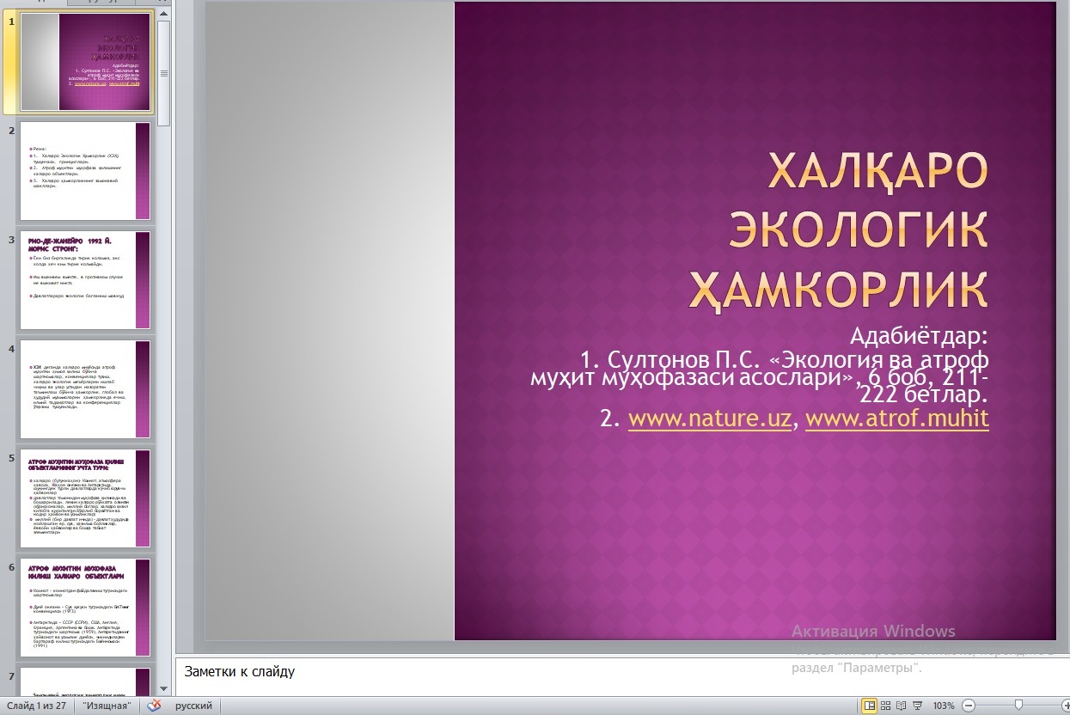Start Slide Show from status bar icon

pyautogui.click(x=917, y=706)
